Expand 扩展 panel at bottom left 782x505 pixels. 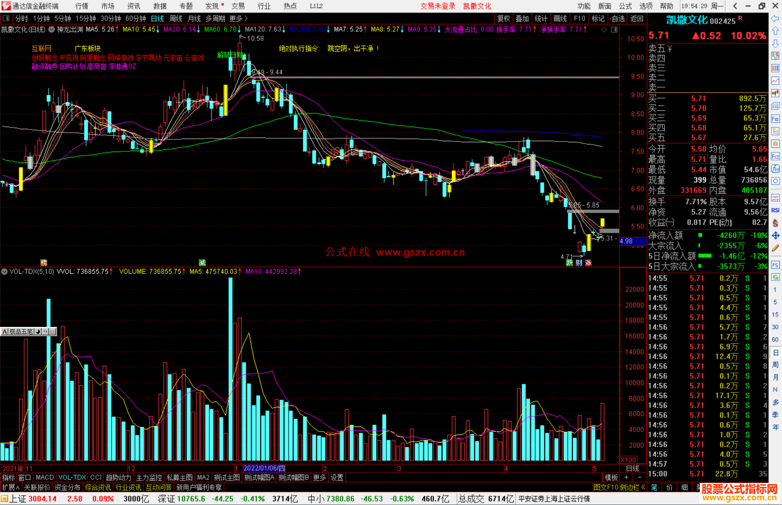(11, 487)
